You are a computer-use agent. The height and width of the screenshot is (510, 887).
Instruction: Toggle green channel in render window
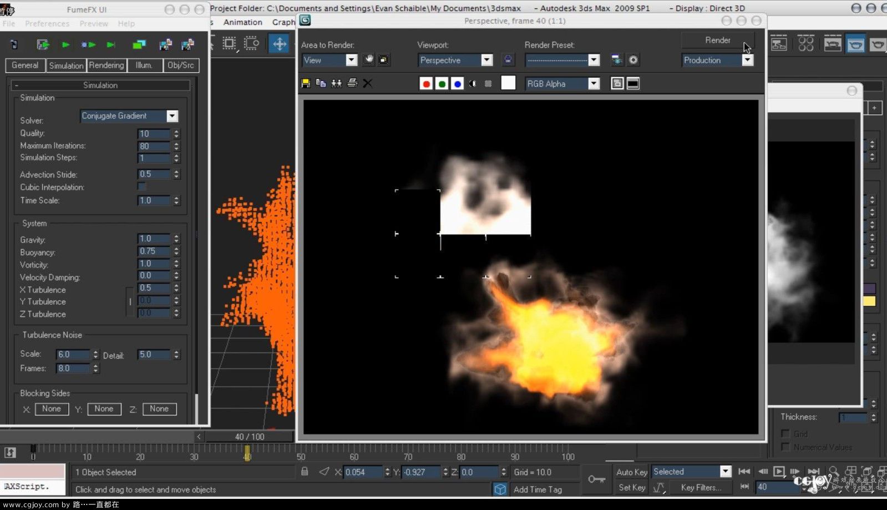tap(442, 84)
